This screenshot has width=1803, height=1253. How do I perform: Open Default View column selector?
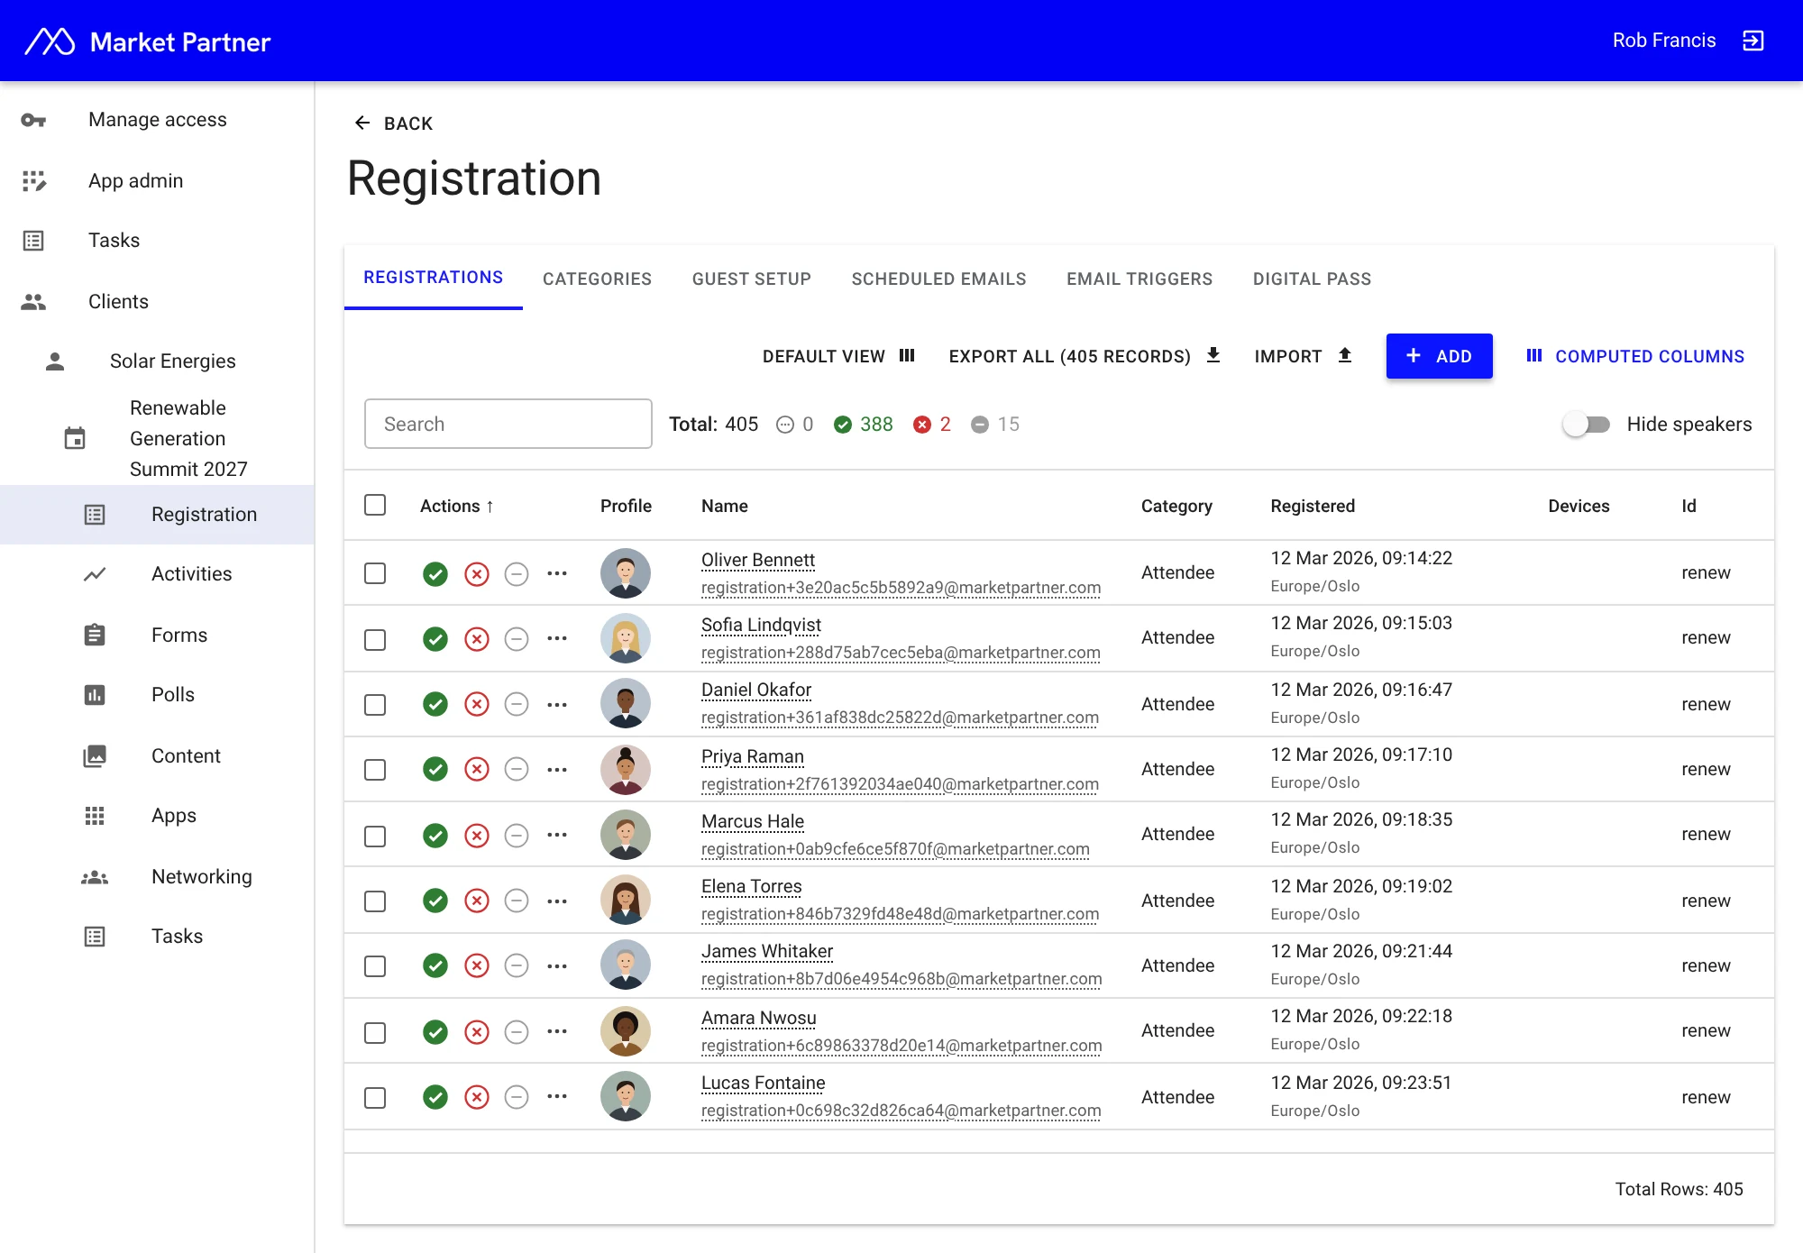click(x=838, y=356)
